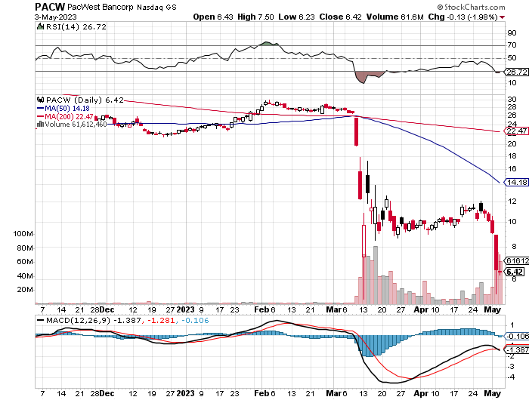Click the 2023 label on the price panel date axis
529x400 pixels.
coord(186,309)
